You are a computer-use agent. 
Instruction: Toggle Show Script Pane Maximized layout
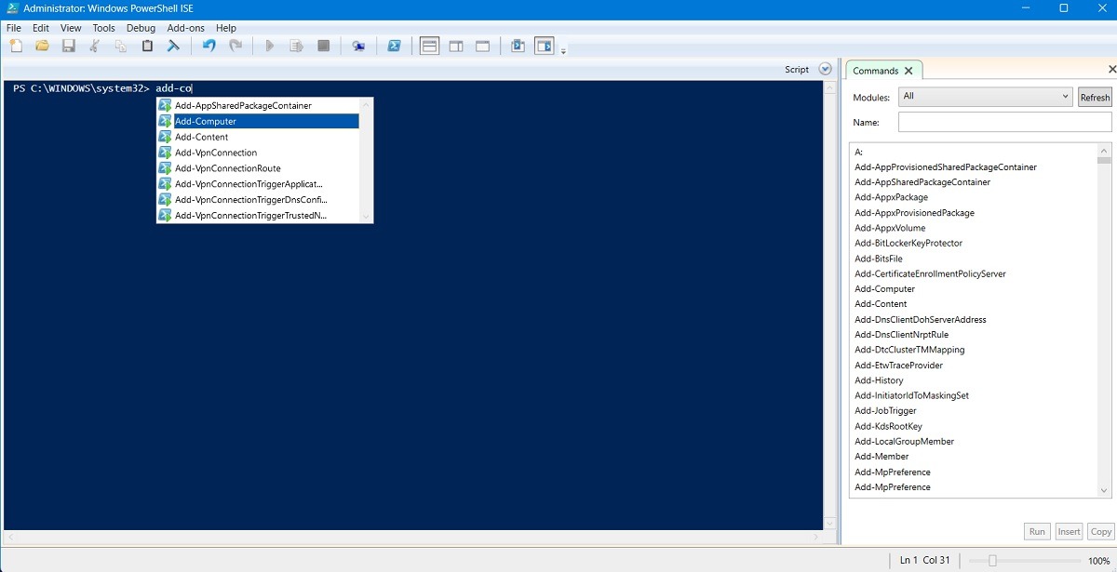tap(481, 45)
